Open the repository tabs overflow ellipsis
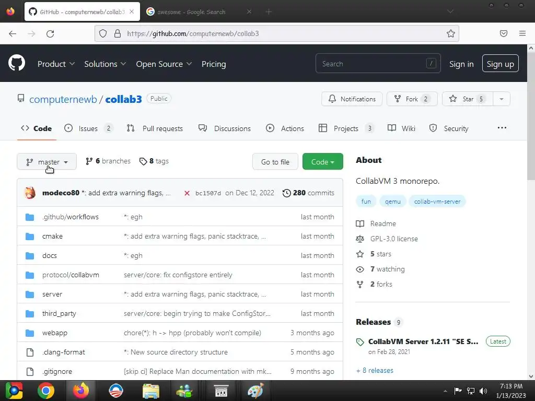535x401 pixels. 502,128
